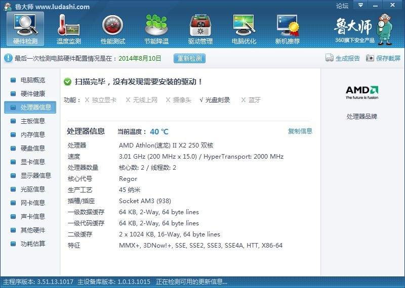Close the 鲁大师 window
The height and width of the screenshot is (288, 405).
point(393,5)
